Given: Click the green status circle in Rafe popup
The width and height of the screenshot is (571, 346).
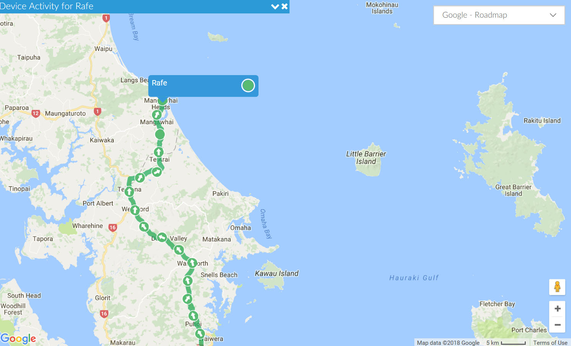Looking at the screenshot, I should tap(248, 85).
